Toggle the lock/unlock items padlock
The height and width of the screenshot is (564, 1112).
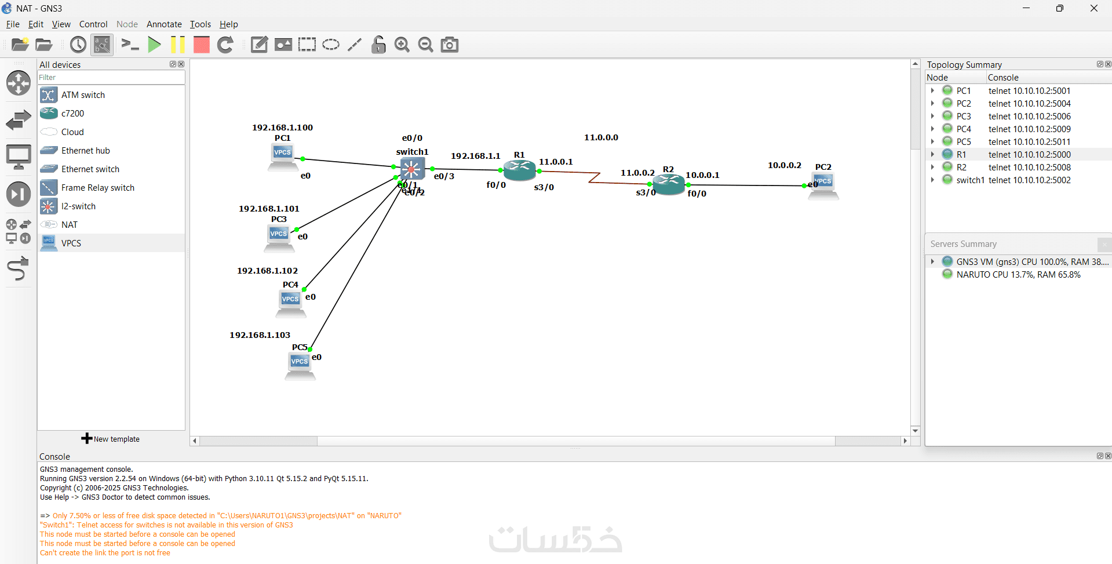(x=378, y=45)
